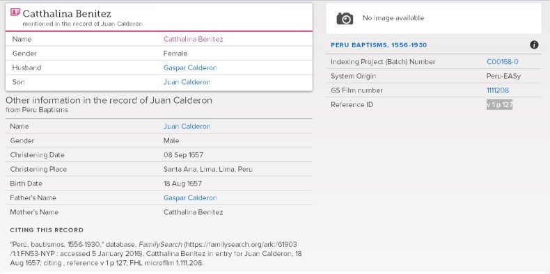550x274 pixels.
Task: Open the info icon beside Peru Baptisms
Action: pyautogui.click(x=534, y=45)
